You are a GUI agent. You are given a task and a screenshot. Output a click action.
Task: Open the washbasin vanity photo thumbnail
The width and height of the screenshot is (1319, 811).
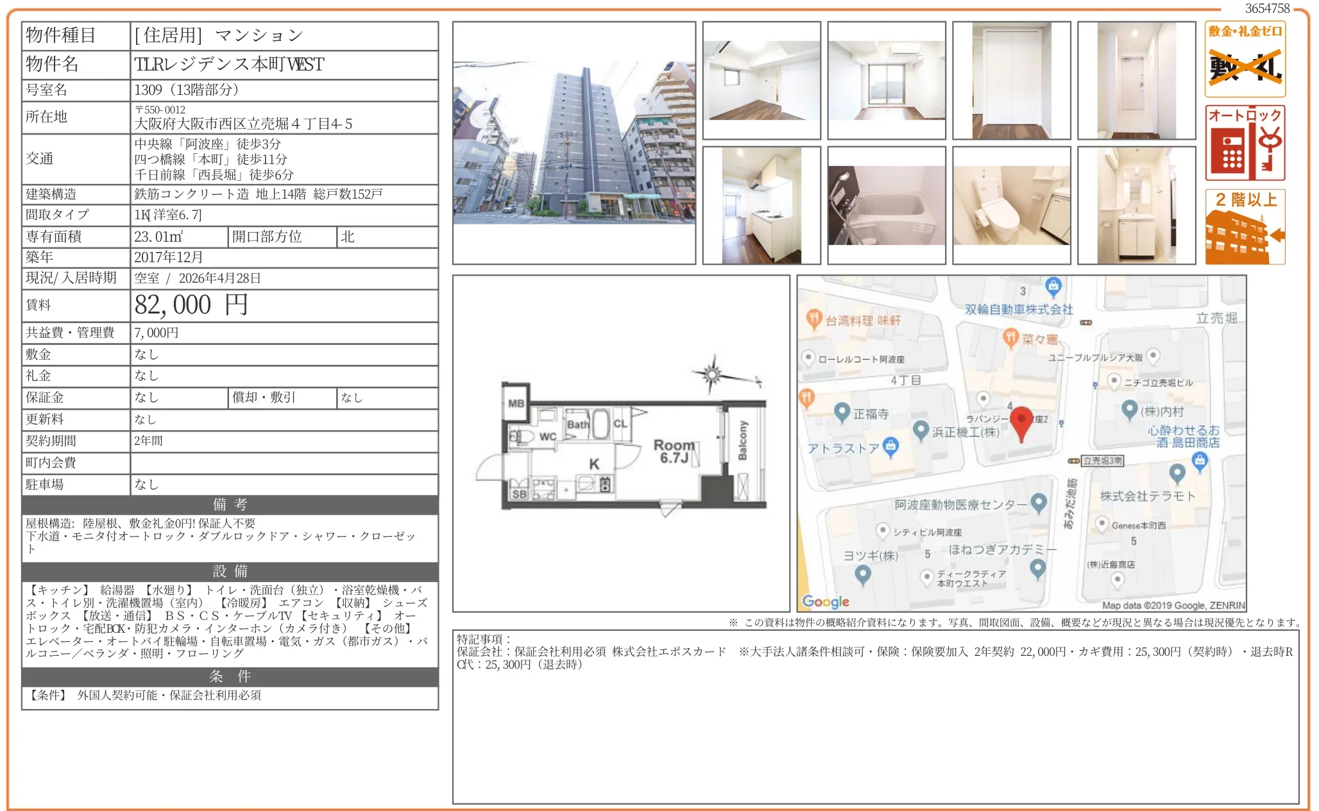click(1136, 205)
